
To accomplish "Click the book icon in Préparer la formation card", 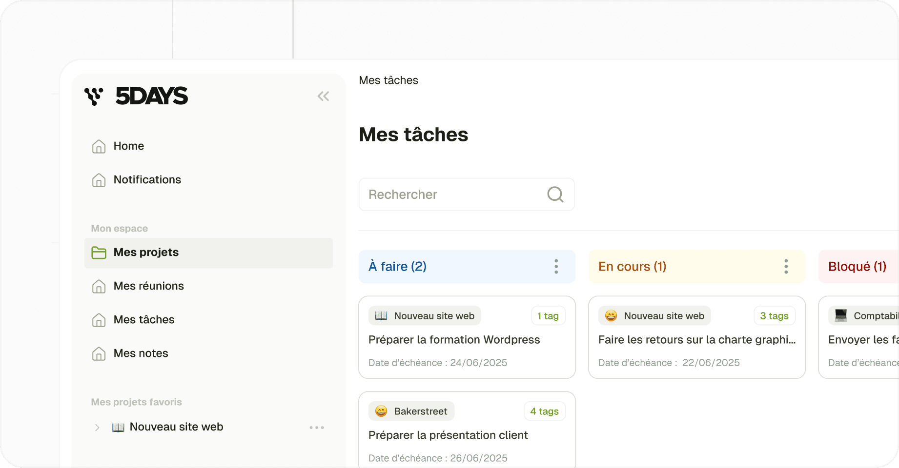I will click(x=381, y=316).
